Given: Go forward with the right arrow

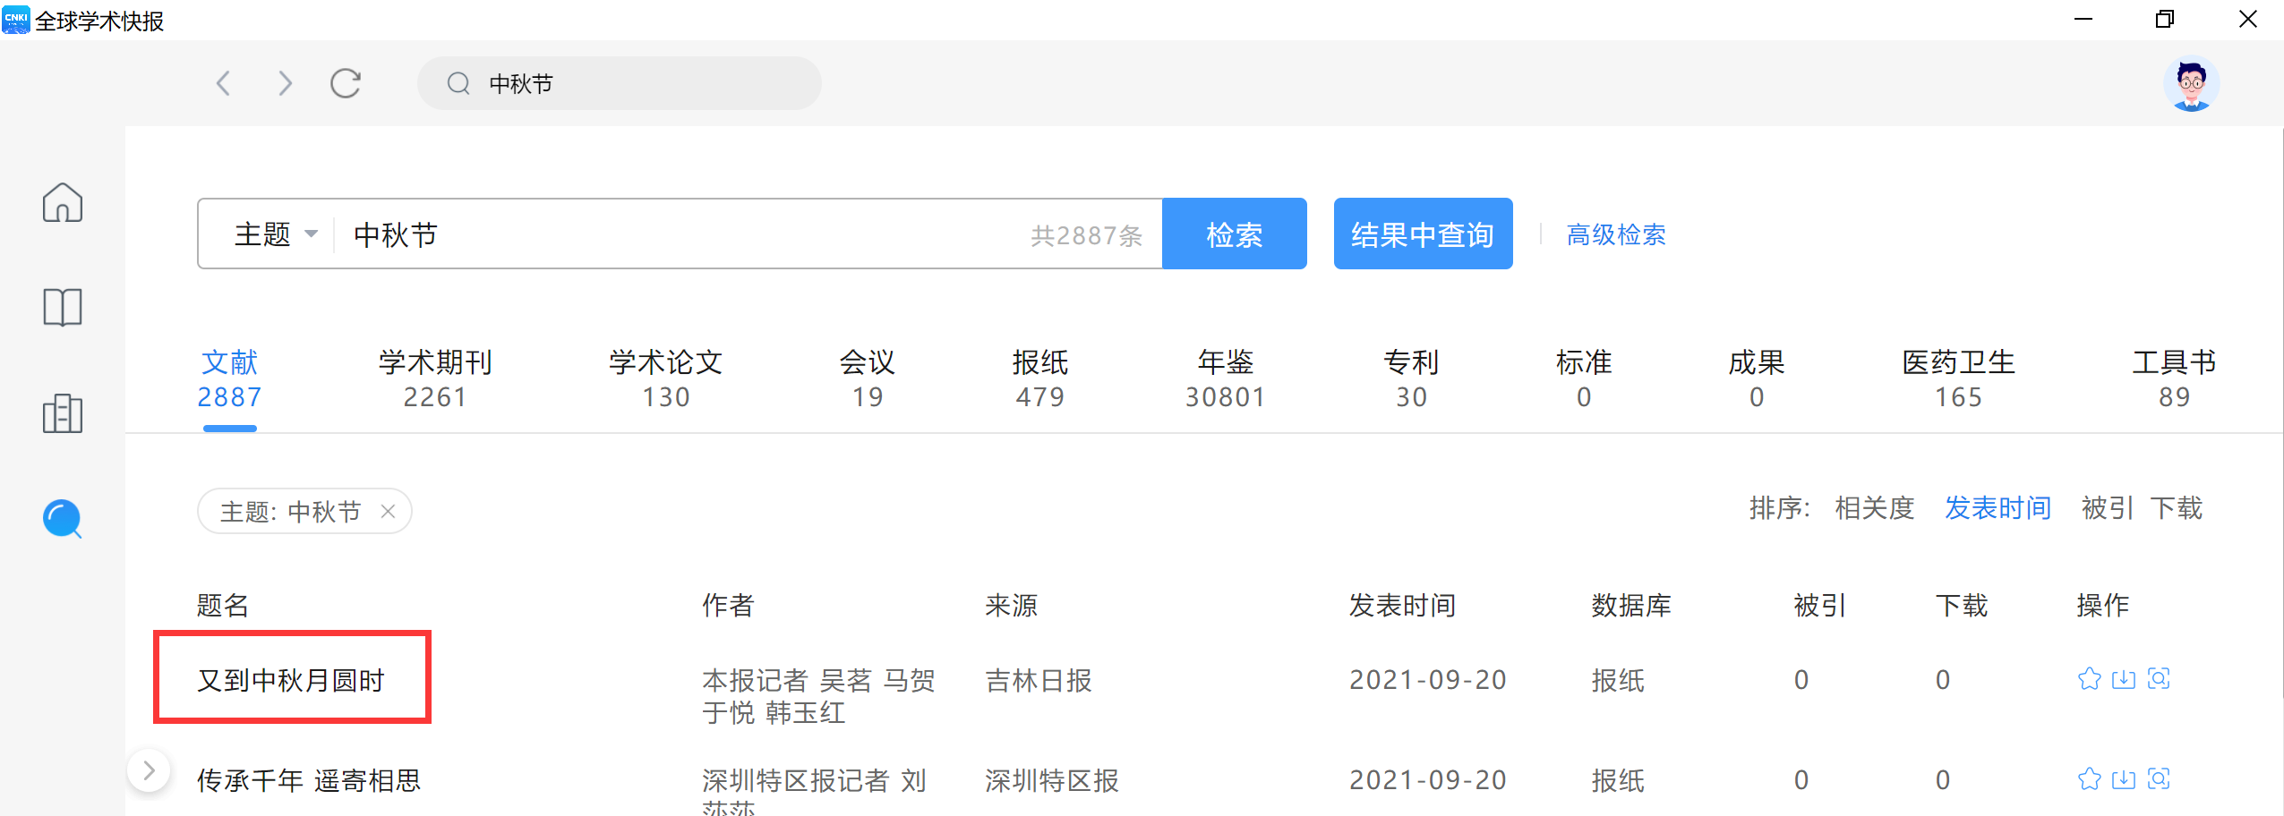Looking at the screenshot, I should click(285, 83).
